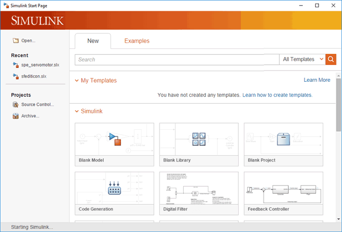Maximize the Simulink Start Page window
The image size is (342, 232).
pos(317,5)
